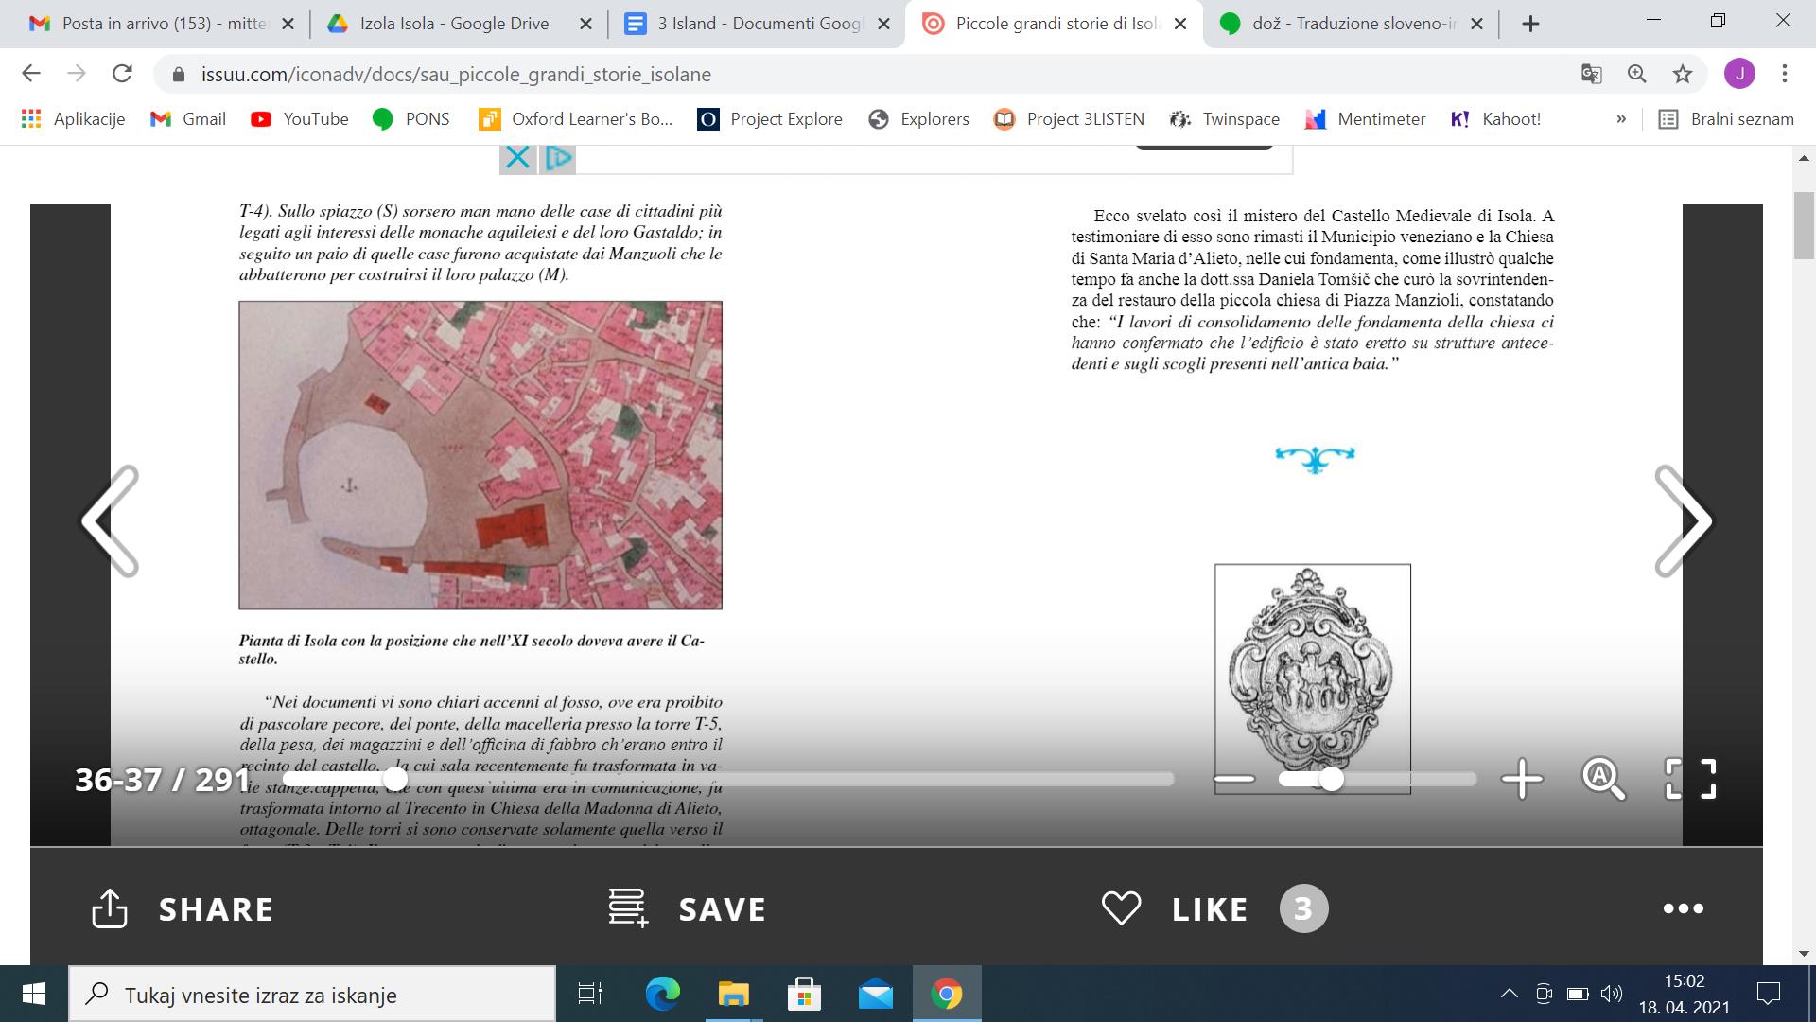Click the zoom-in plus icon in viewer
The image size is (1816, 1022).
click(1522, 779)
